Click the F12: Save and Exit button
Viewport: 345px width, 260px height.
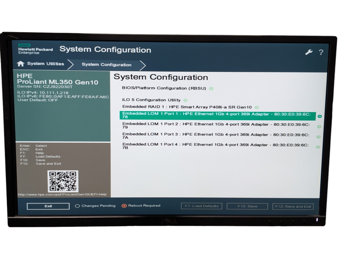[x=293, y=207]
